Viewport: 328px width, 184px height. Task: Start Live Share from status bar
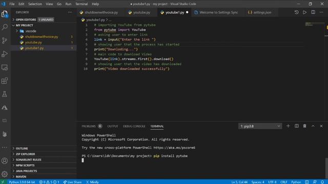(72, 182)
